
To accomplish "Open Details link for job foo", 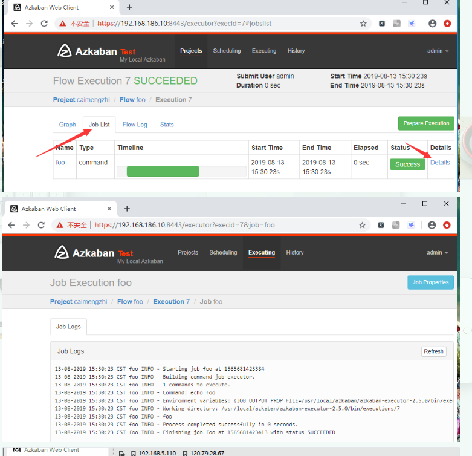I will point(440,163).
